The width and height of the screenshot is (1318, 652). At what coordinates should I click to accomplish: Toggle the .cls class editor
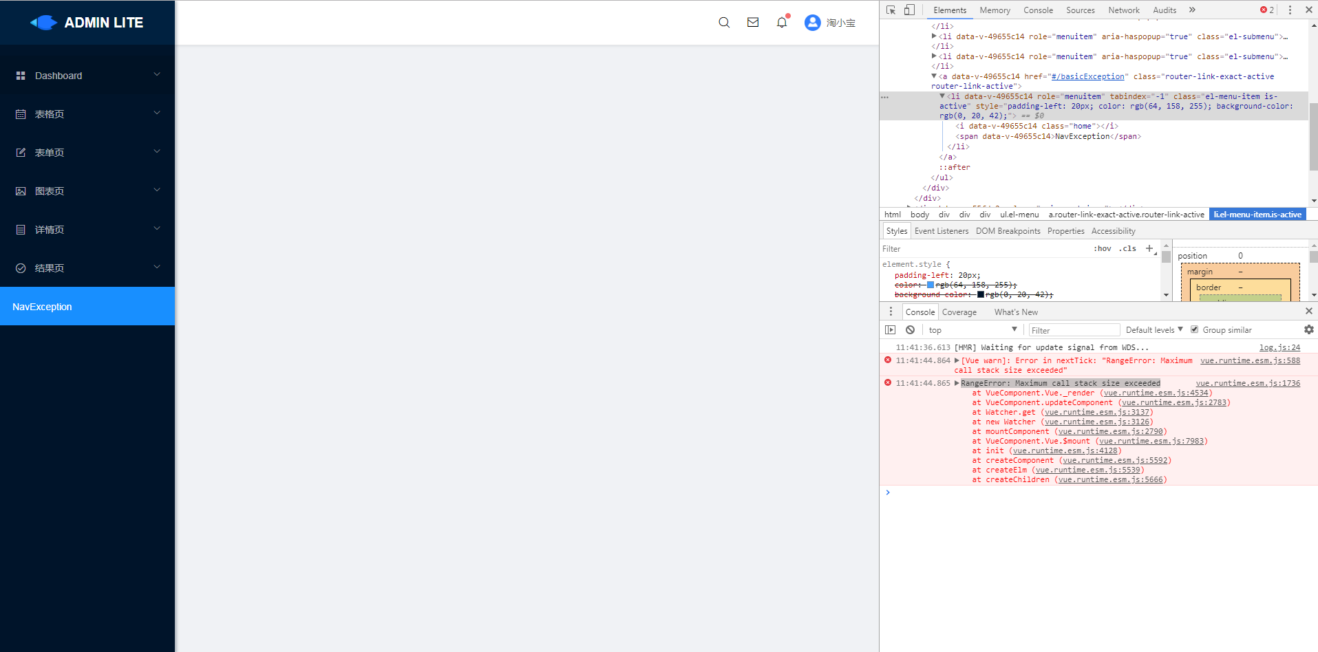(x=1127, y=248)
